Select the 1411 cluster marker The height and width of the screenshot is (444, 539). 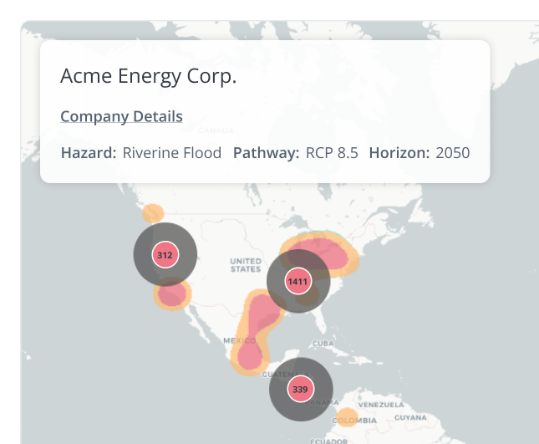point(298,281)
